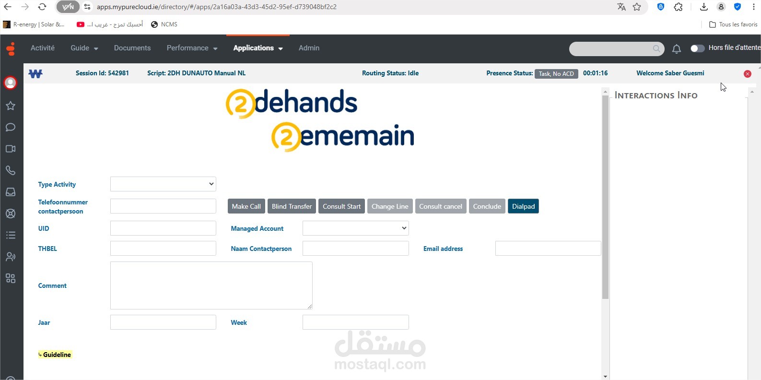Click the site information icon in the address bar
Viewport: 761px width, 380px height.
point(87,7)
